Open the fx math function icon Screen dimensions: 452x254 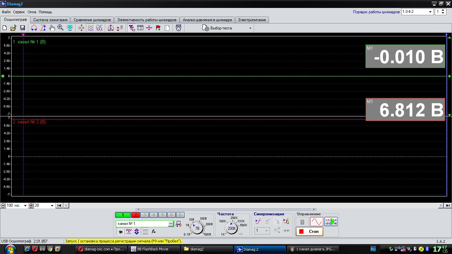pyautogui.click(x=154, y=232)
